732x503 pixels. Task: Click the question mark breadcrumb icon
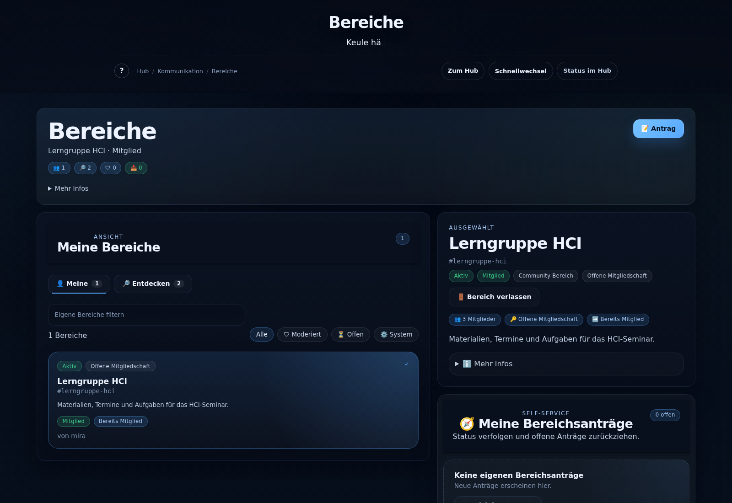[x=121, y=71]
